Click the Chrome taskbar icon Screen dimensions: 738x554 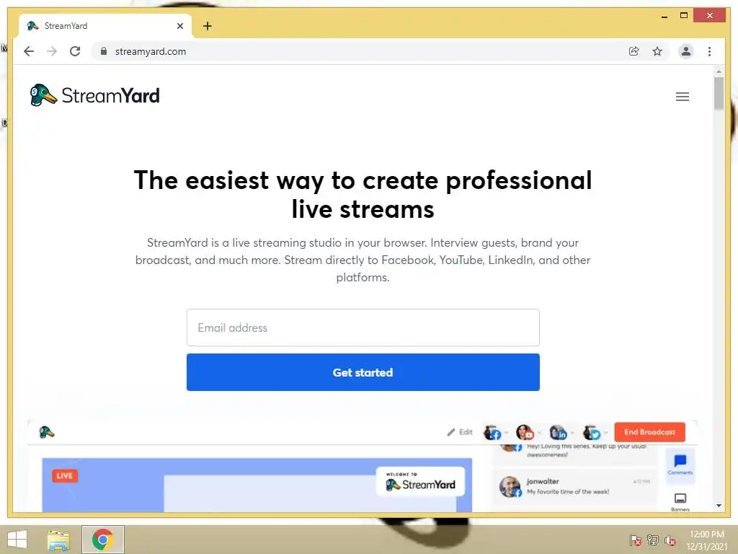tap(102, 540)
